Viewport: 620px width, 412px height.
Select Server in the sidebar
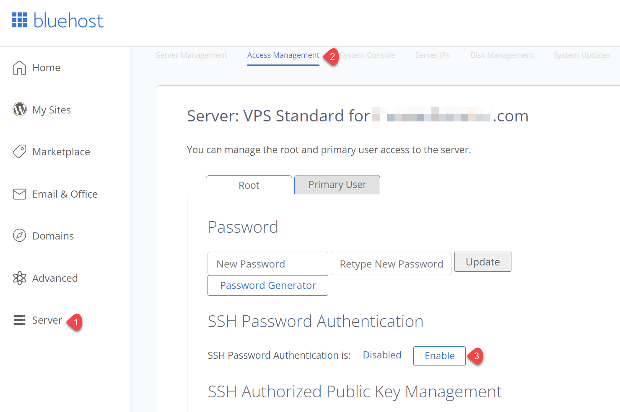click(47, 320)
